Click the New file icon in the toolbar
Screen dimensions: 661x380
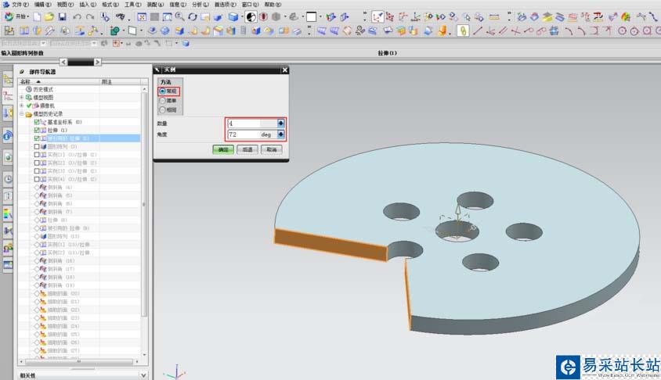pos(37,17)
